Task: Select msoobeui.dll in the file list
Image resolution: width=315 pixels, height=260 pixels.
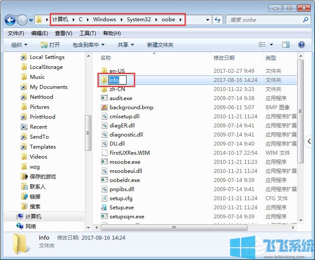Action: [x=126, y=171]
